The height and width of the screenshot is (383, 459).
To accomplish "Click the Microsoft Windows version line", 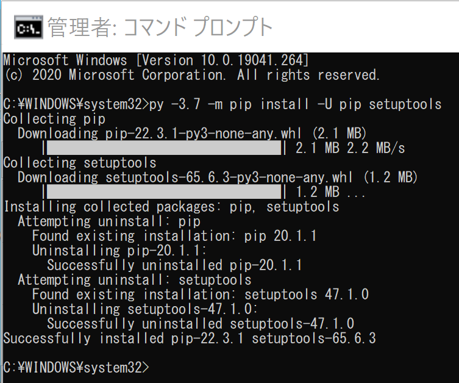I will pos(156,60).
